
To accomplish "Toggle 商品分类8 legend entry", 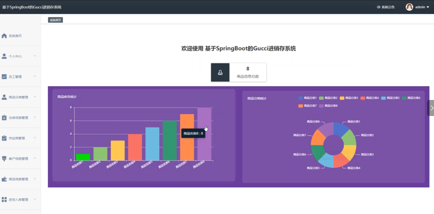I will 328,106.
